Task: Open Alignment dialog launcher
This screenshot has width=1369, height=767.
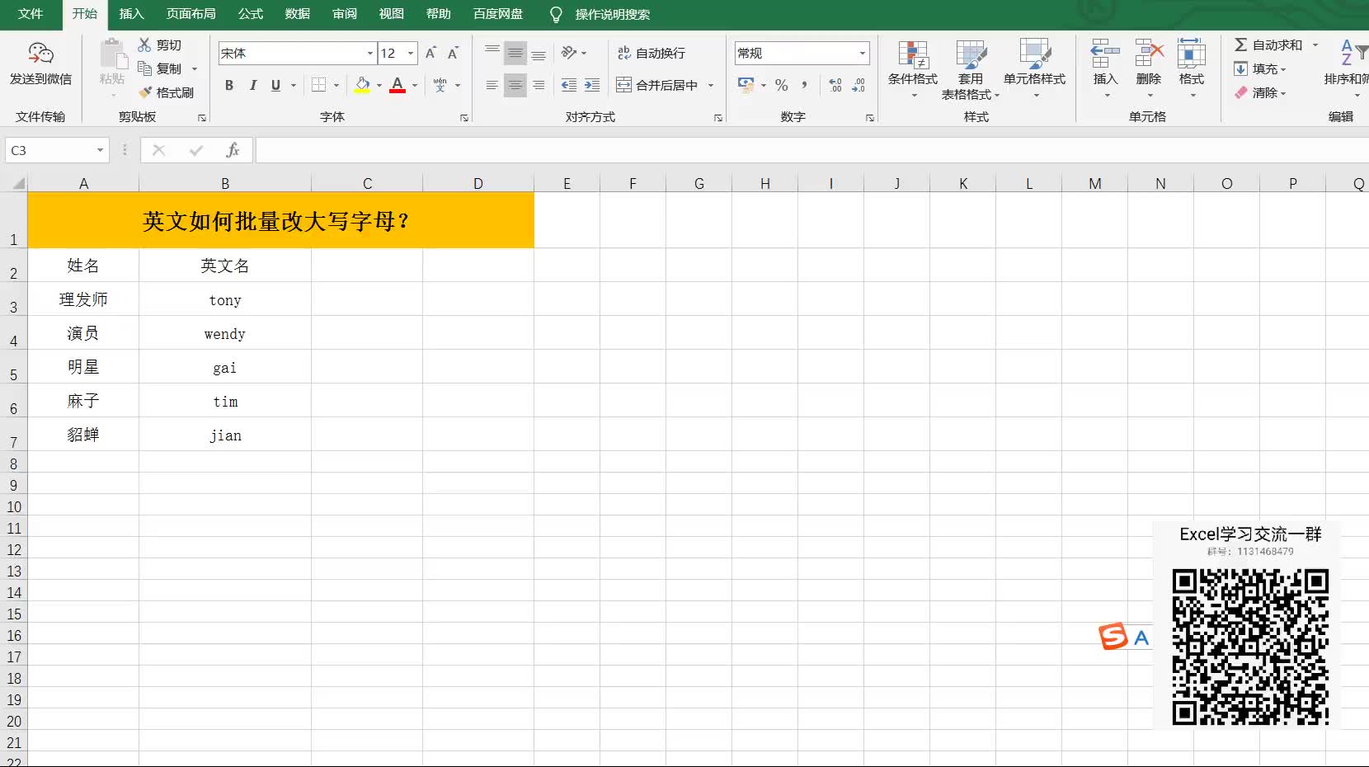Action: point(718,118)
